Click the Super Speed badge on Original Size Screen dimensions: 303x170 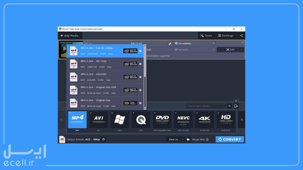pyautogui.click(x=130, y=103)
